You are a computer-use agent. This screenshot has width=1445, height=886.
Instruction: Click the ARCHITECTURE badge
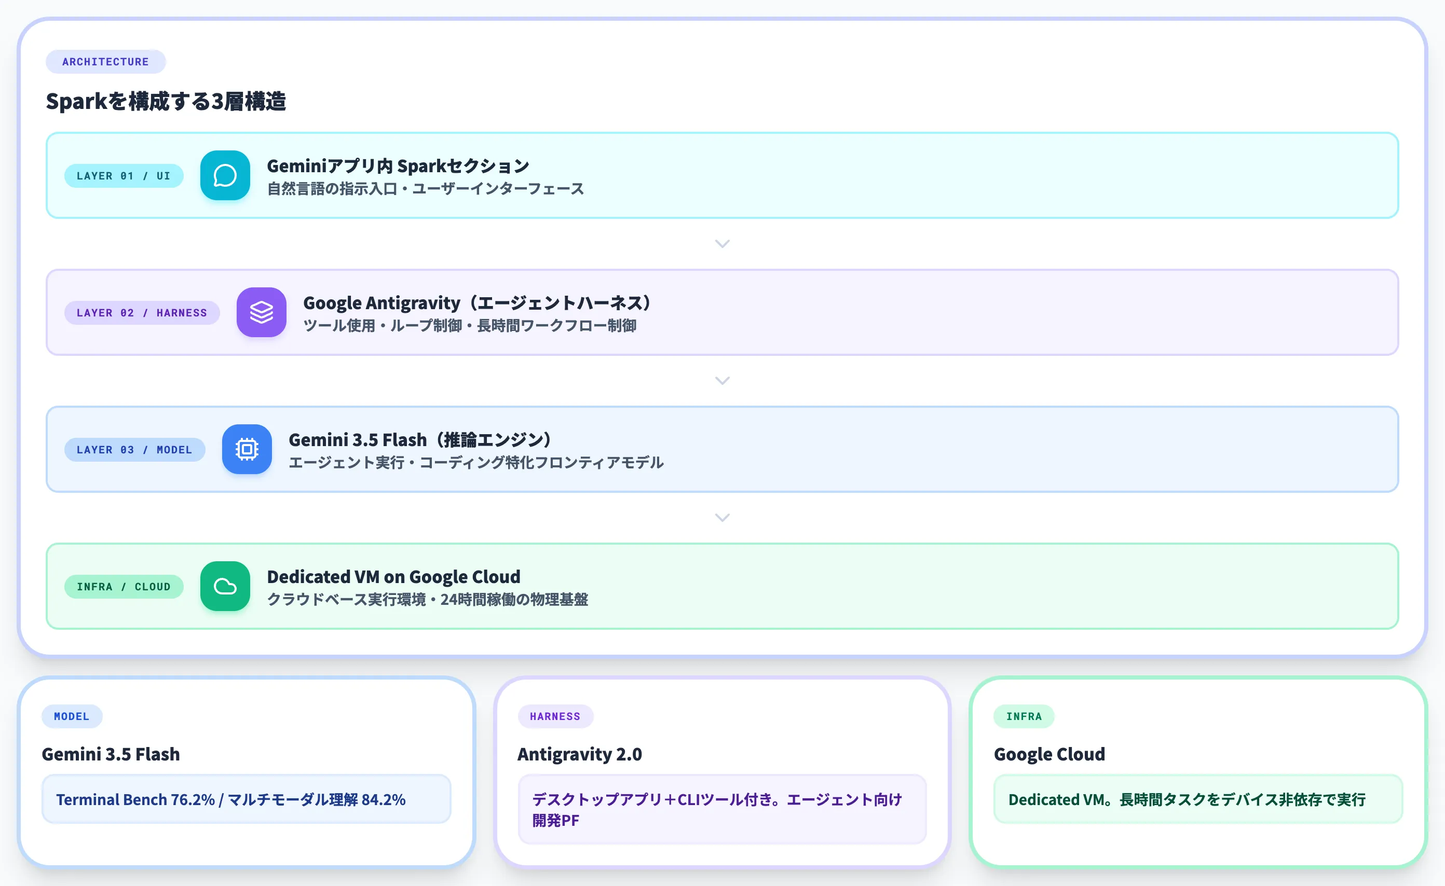105,62
